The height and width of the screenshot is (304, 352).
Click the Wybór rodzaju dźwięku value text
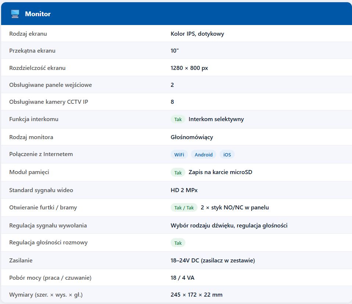pyautogui.click(x=229, y=225)
